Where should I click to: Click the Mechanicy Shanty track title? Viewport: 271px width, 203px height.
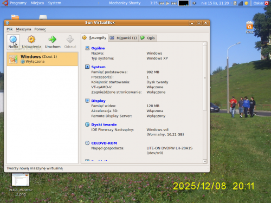click(125, 3)
